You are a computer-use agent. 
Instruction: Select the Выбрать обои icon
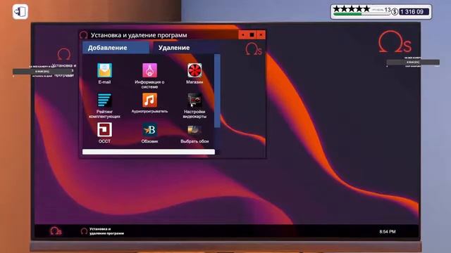pos(194,129)
